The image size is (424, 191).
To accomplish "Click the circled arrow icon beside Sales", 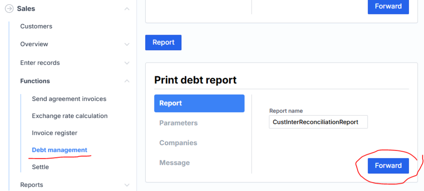I will click(x=9, y=9).
